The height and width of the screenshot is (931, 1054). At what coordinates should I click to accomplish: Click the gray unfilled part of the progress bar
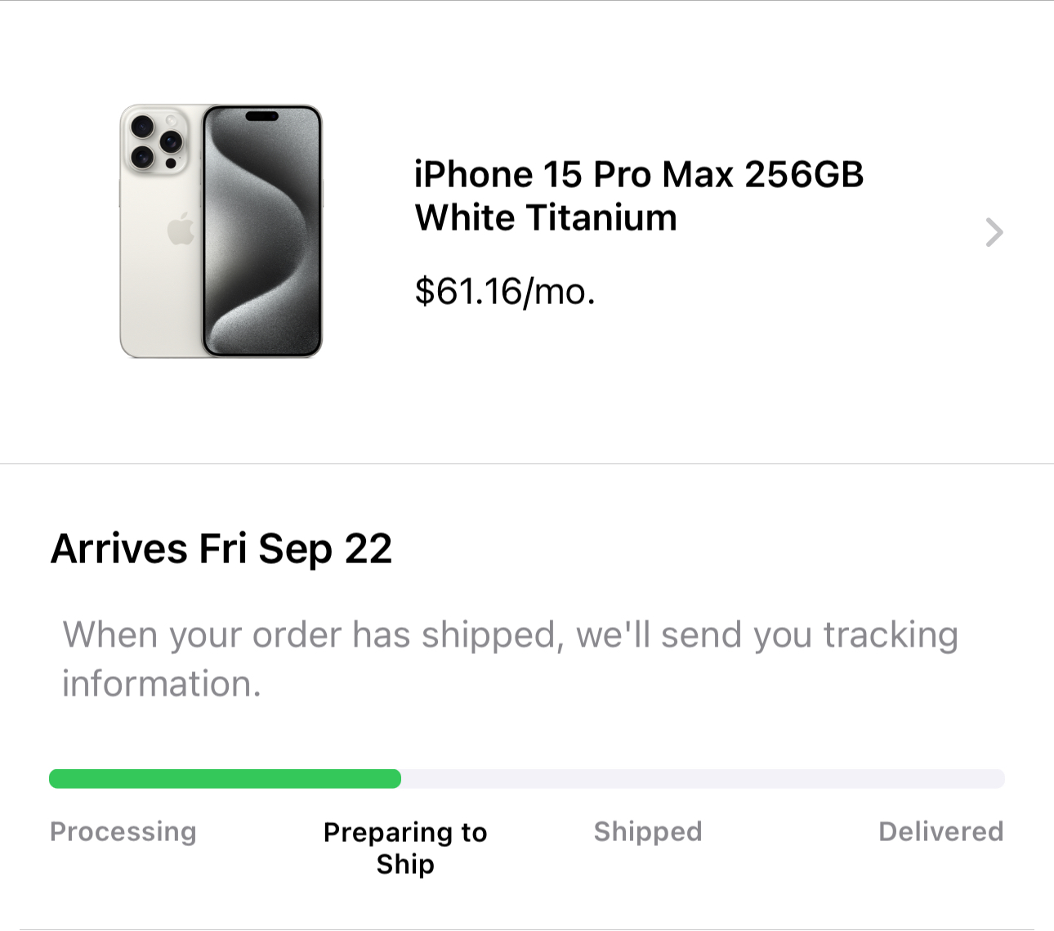click(x=703, y=779)
